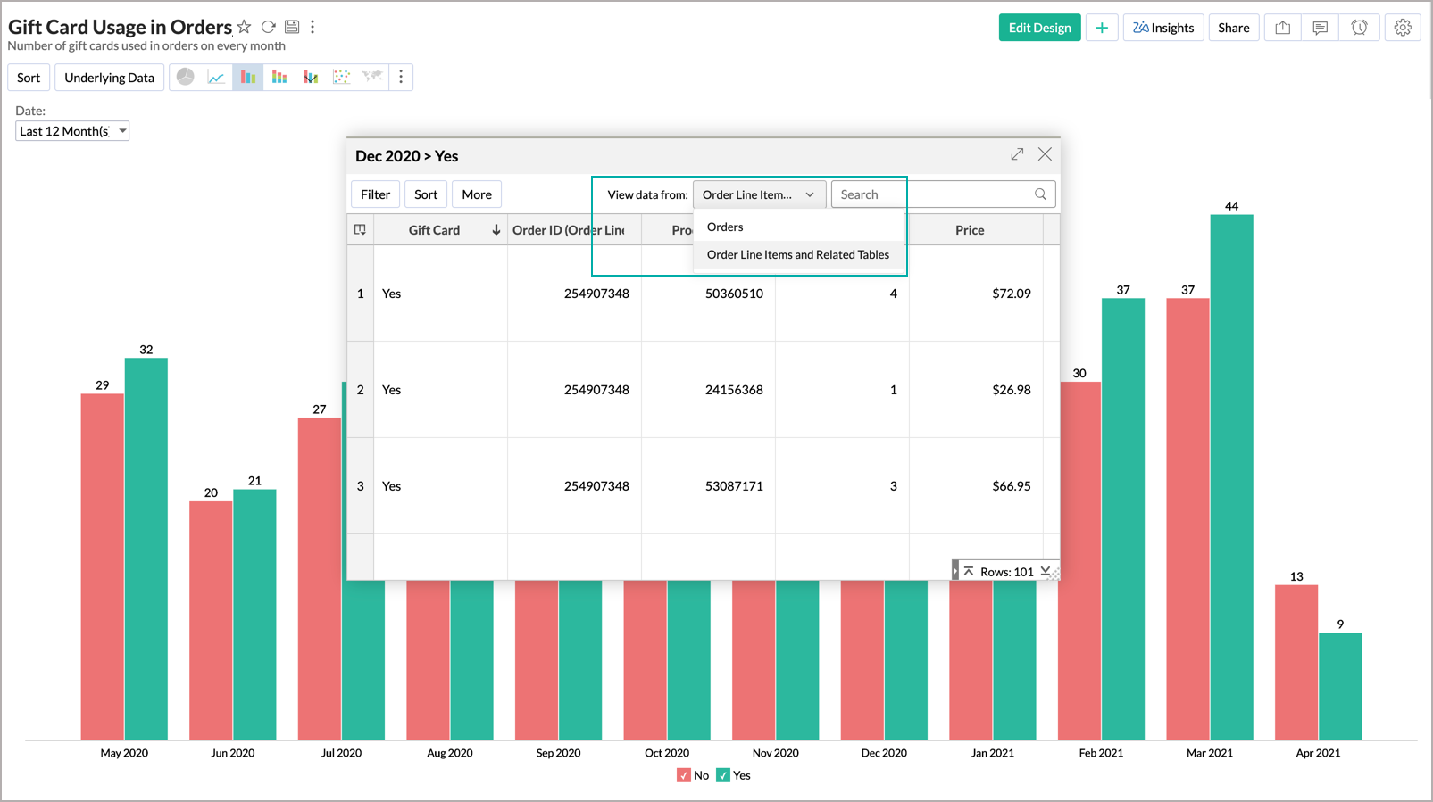Open the Last 12 Months date dropdown

(x=72, y=131)
